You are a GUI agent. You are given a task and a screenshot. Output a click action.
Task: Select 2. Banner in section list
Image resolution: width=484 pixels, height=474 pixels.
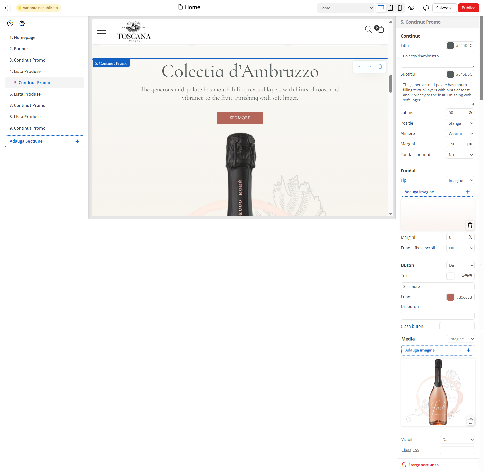pos(19,49)
